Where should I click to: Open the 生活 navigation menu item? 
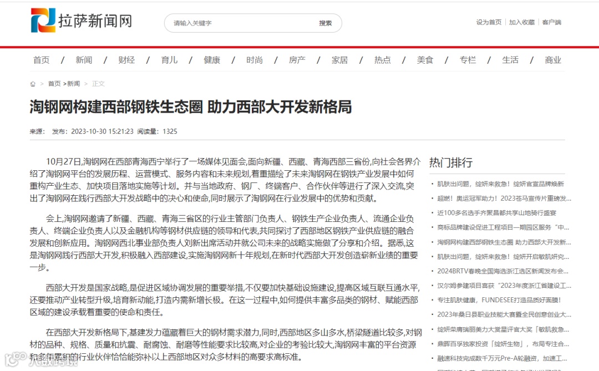pyautogui.click(x=510, y=60)
